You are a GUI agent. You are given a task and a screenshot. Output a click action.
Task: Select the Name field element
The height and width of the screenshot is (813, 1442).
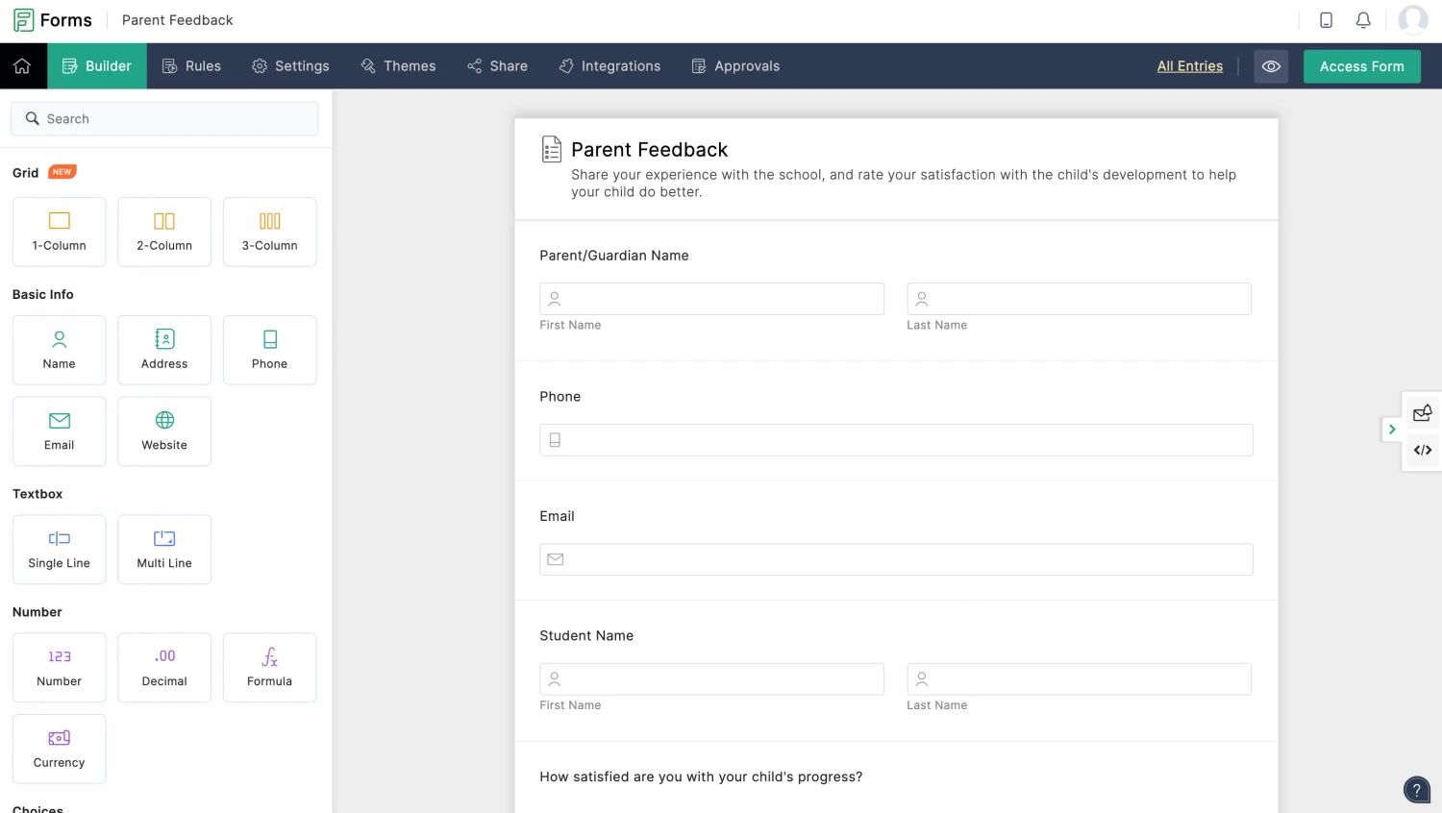[59, 349]
